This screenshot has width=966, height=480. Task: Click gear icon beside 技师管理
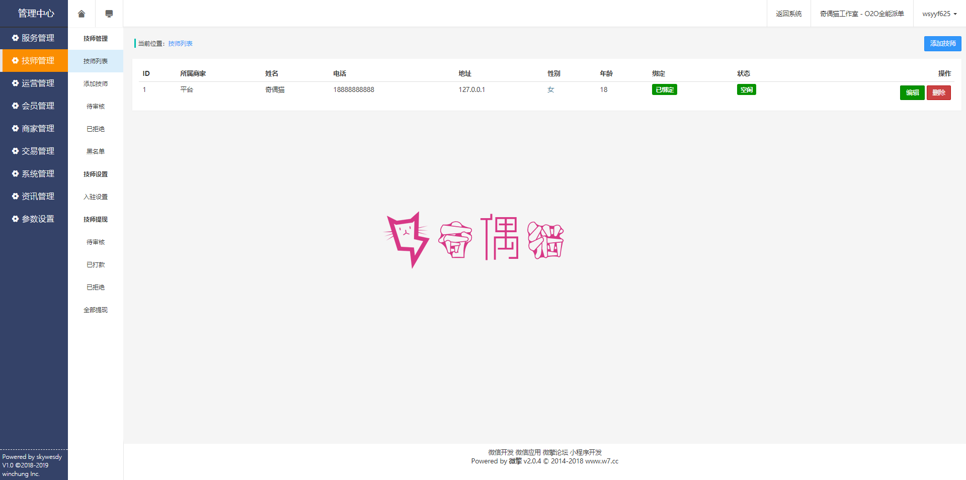[15, 60]
